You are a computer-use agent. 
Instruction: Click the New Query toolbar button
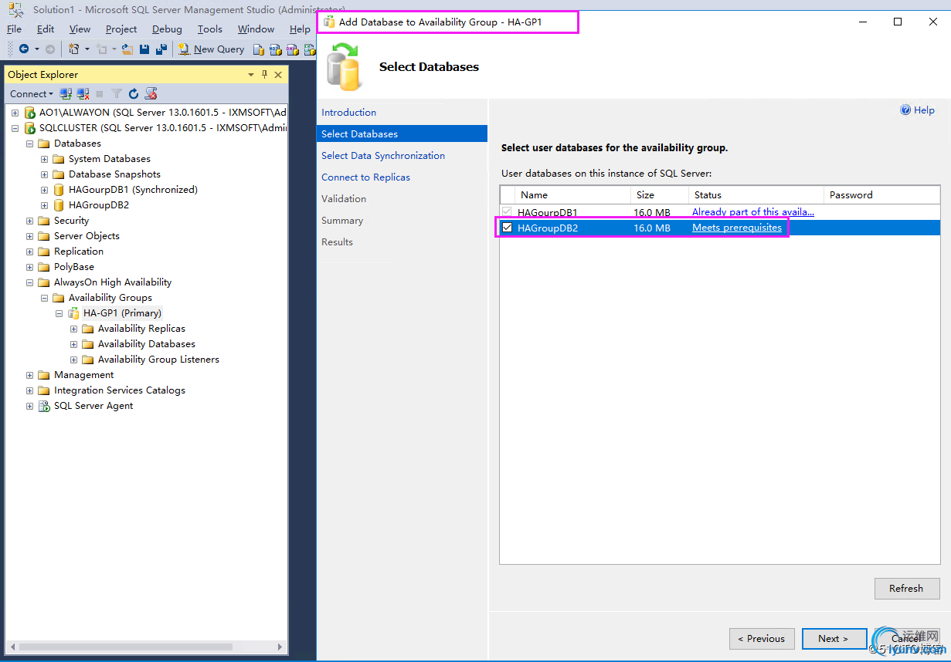point(211,49)
